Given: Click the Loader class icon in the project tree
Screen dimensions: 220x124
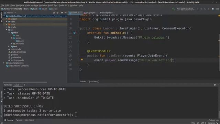Looking at the screenshot, I should 17,41.
